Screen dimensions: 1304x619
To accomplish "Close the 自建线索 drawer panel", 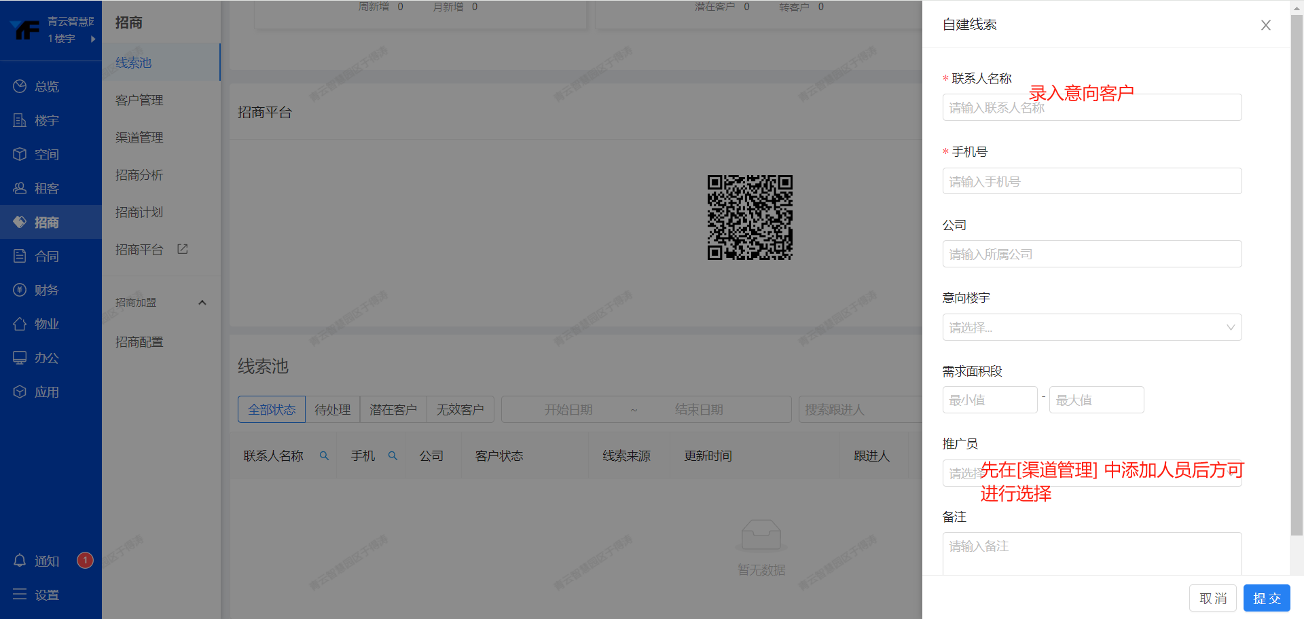I will point(1265,25).
